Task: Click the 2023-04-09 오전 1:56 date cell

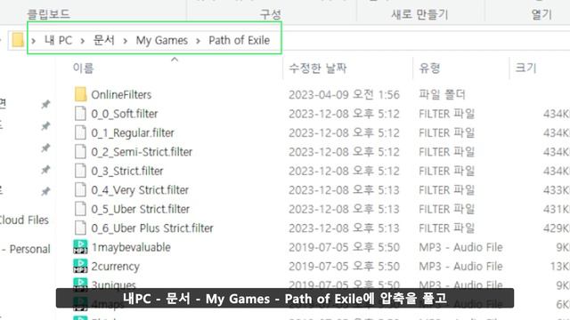Action: [x=344, y=95]
